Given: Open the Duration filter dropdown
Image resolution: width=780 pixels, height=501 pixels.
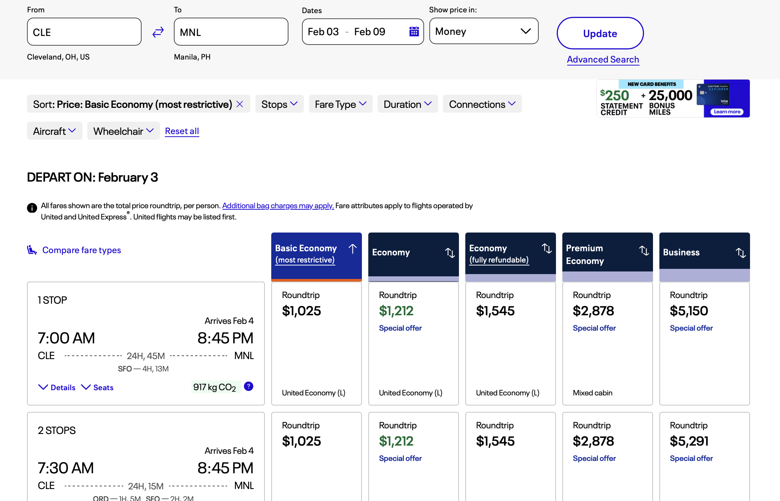Looking at the screenshot, I should (408, 104).
